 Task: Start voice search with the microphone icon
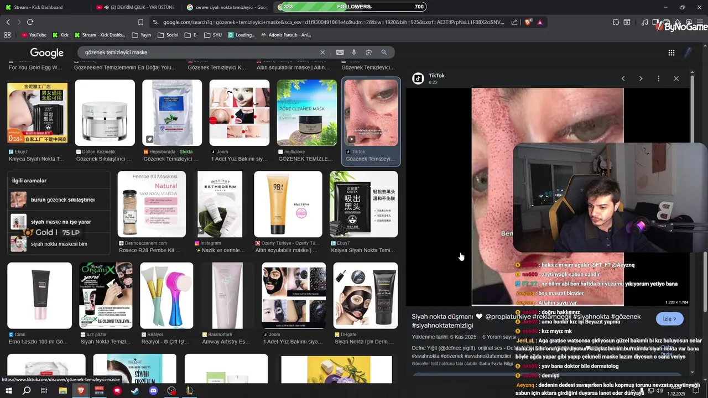click(x=354, y=53)
